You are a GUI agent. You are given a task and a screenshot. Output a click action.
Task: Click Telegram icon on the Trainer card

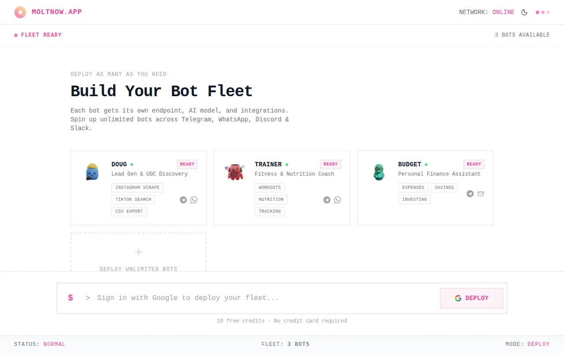(x=327, y=200)
